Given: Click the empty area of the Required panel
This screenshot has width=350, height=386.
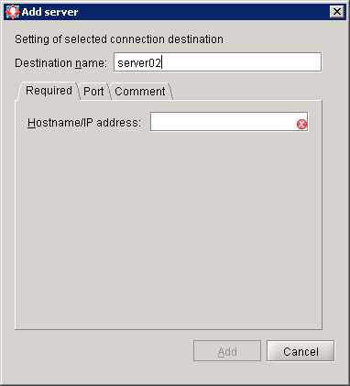Looking at the screenshot, I should pos(169,229).
